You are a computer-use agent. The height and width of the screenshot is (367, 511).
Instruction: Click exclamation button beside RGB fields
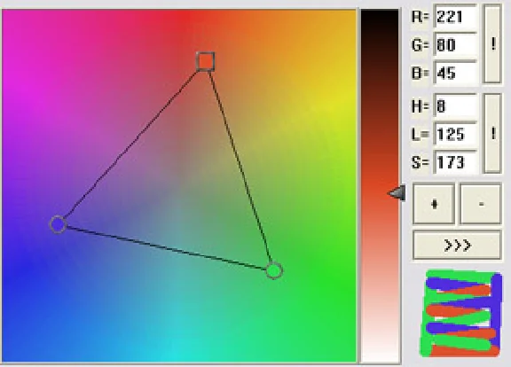click(492, 43)
